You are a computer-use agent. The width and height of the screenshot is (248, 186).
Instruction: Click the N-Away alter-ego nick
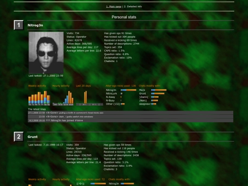pos(110,97)
